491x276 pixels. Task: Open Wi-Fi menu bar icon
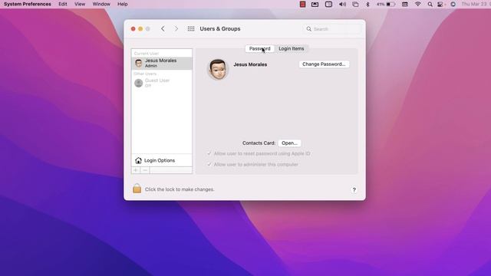417,4
